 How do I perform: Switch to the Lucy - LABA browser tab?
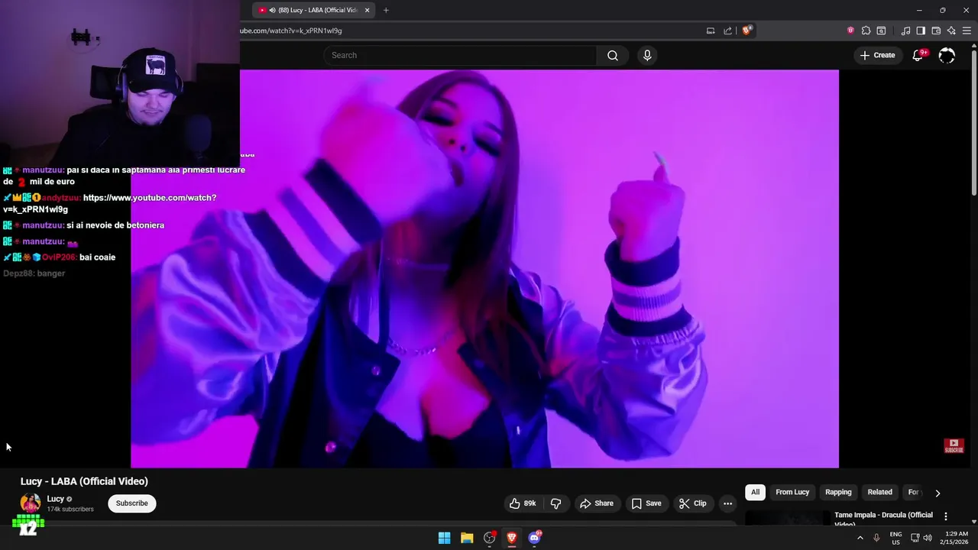313,10
